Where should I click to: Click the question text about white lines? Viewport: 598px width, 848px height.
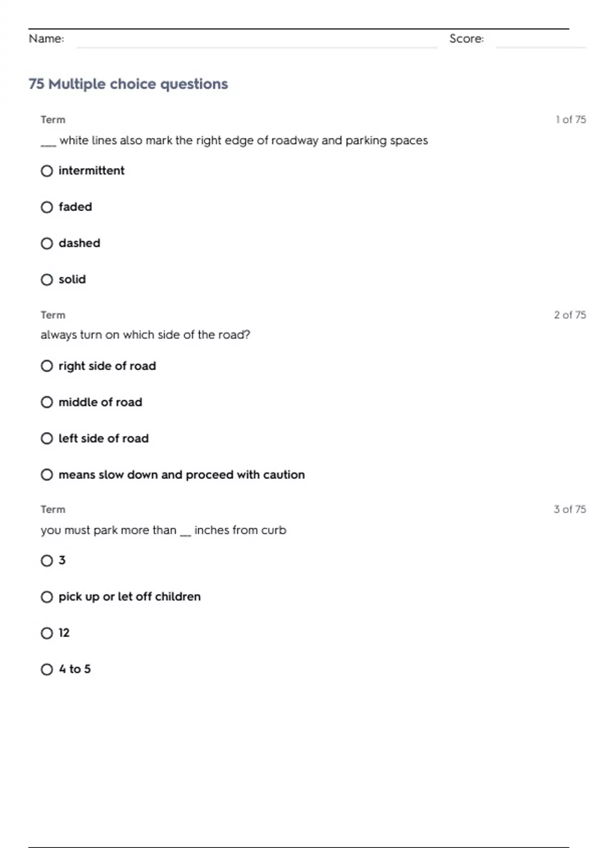pos(234,141)
